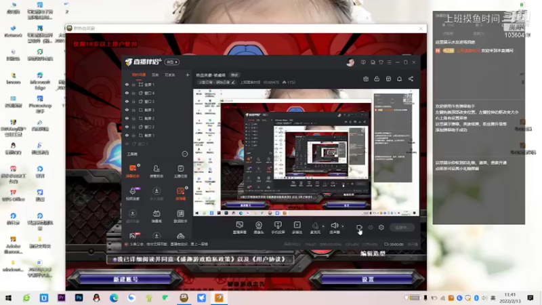Switch to the second scene tab
Image resolution: width=542 pixels, height=305 pixels.
click(155, 75)
